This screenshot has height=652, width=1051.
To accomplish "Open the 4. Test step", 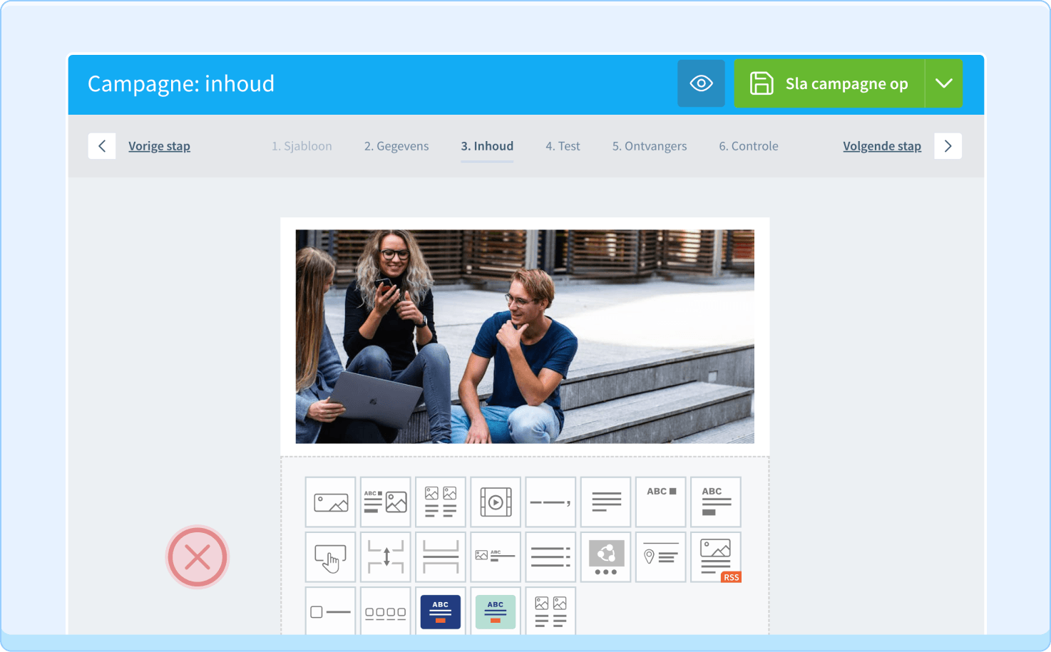I will coord(563,145).
